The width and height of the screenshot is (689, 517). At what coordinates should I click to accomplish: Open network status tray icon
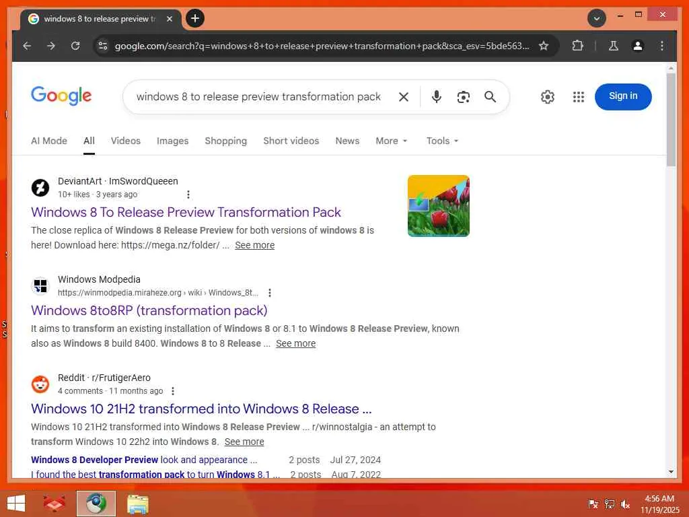click(609, 504)
